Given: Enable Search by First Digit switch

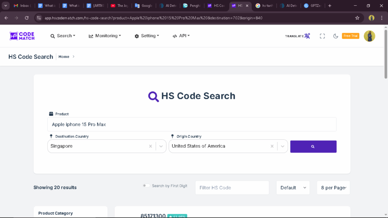Looking at the screenshot, I should pos(146,186).
